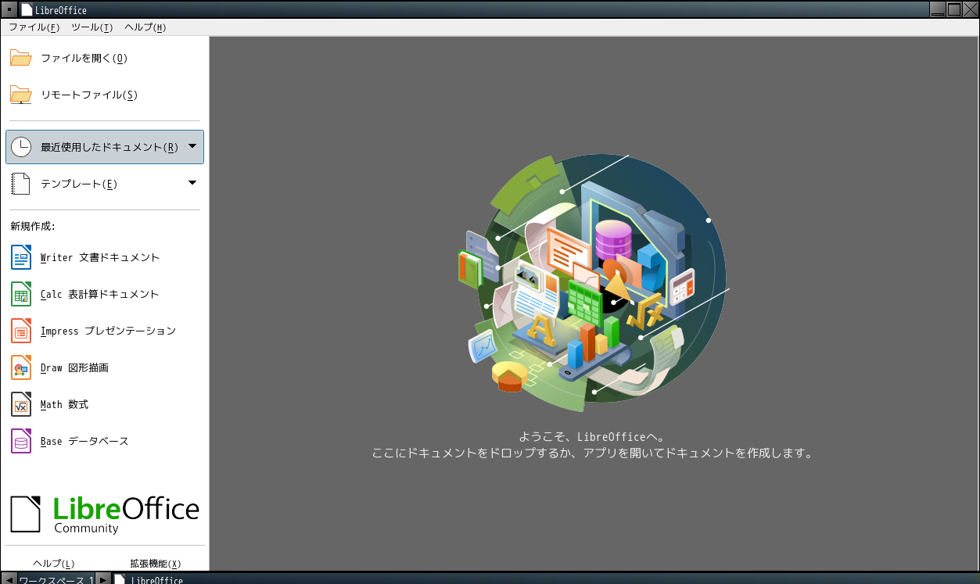Click ファイルを開く(O) button
Viewport: 980px width, 584px height.
(x=105, y=58)
